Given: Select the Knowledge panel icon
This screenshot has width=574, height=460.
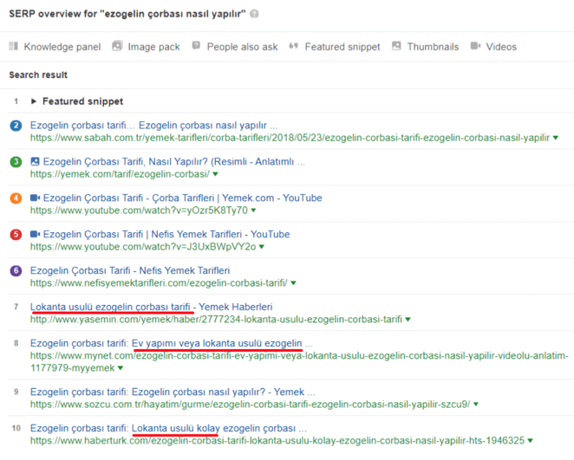Looking at the screenshot, I should [x=14, y=46].
